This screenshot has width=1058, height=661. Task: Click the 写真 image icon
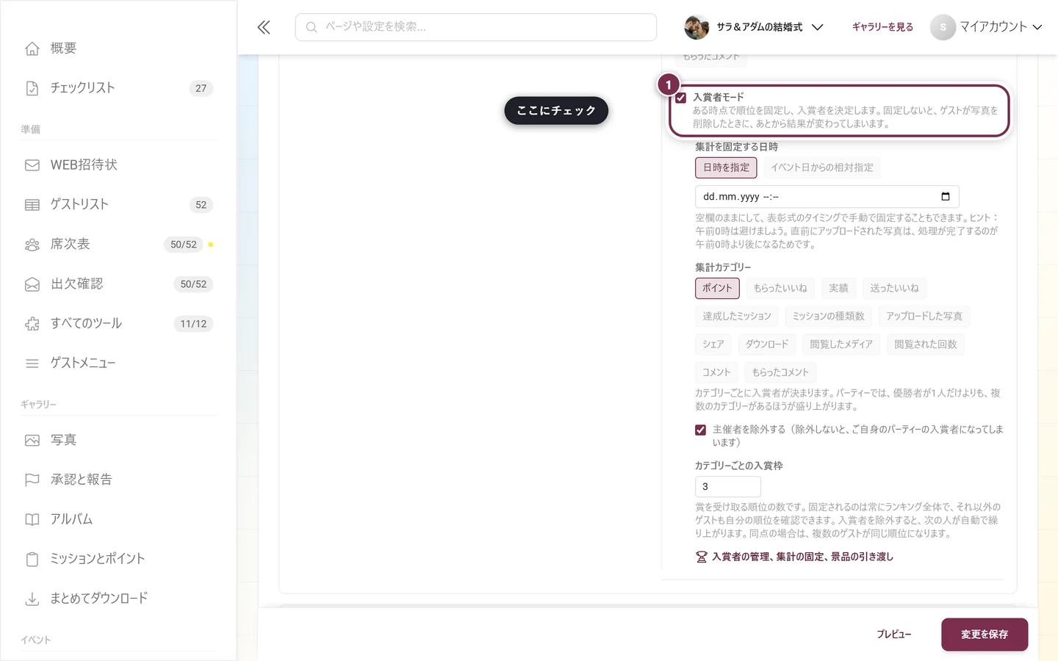[x=32, y=441]
